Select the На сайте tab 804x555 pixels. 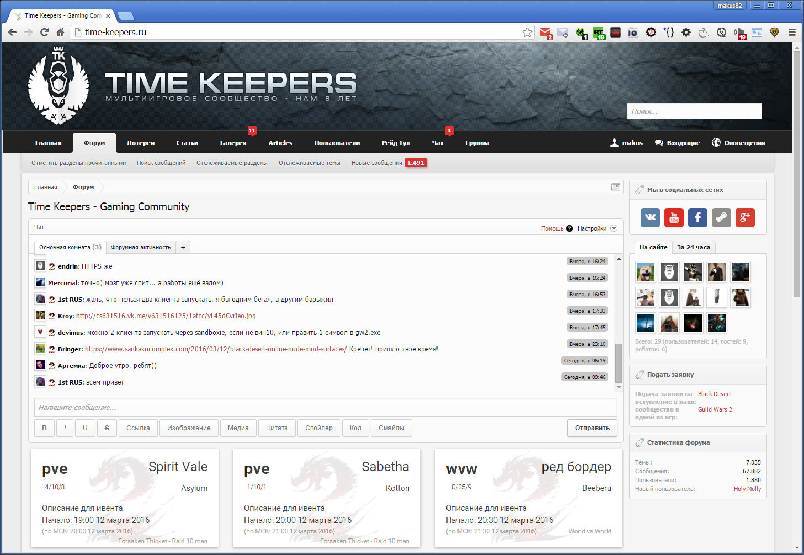pos(653,247)
